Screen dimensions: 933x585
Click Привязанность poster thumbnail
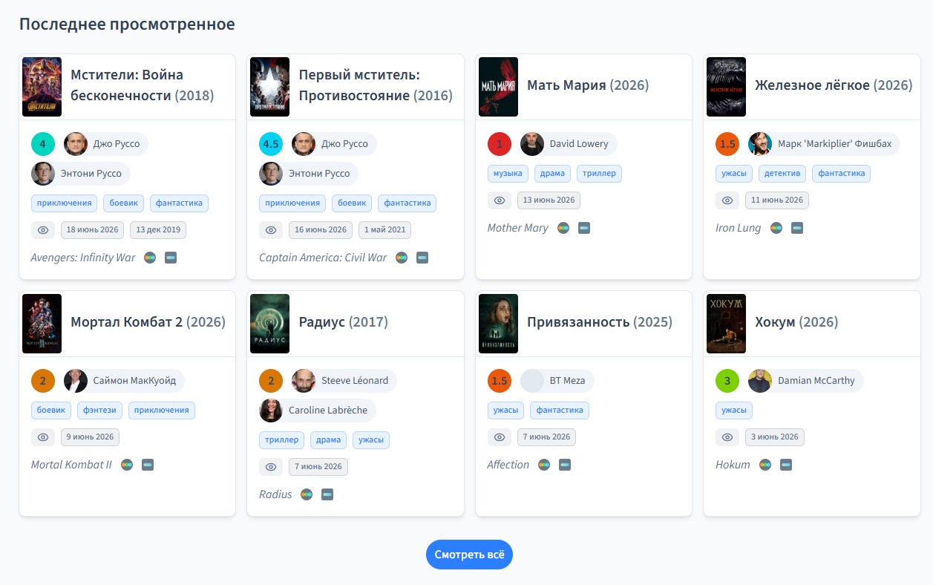[x=499, y=324]
